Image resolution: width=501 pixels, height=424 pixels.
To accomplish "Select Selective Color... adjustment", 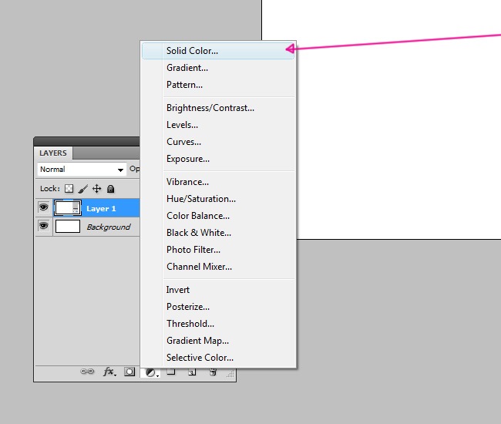I will pyautogui.click(x=218, y=358).
